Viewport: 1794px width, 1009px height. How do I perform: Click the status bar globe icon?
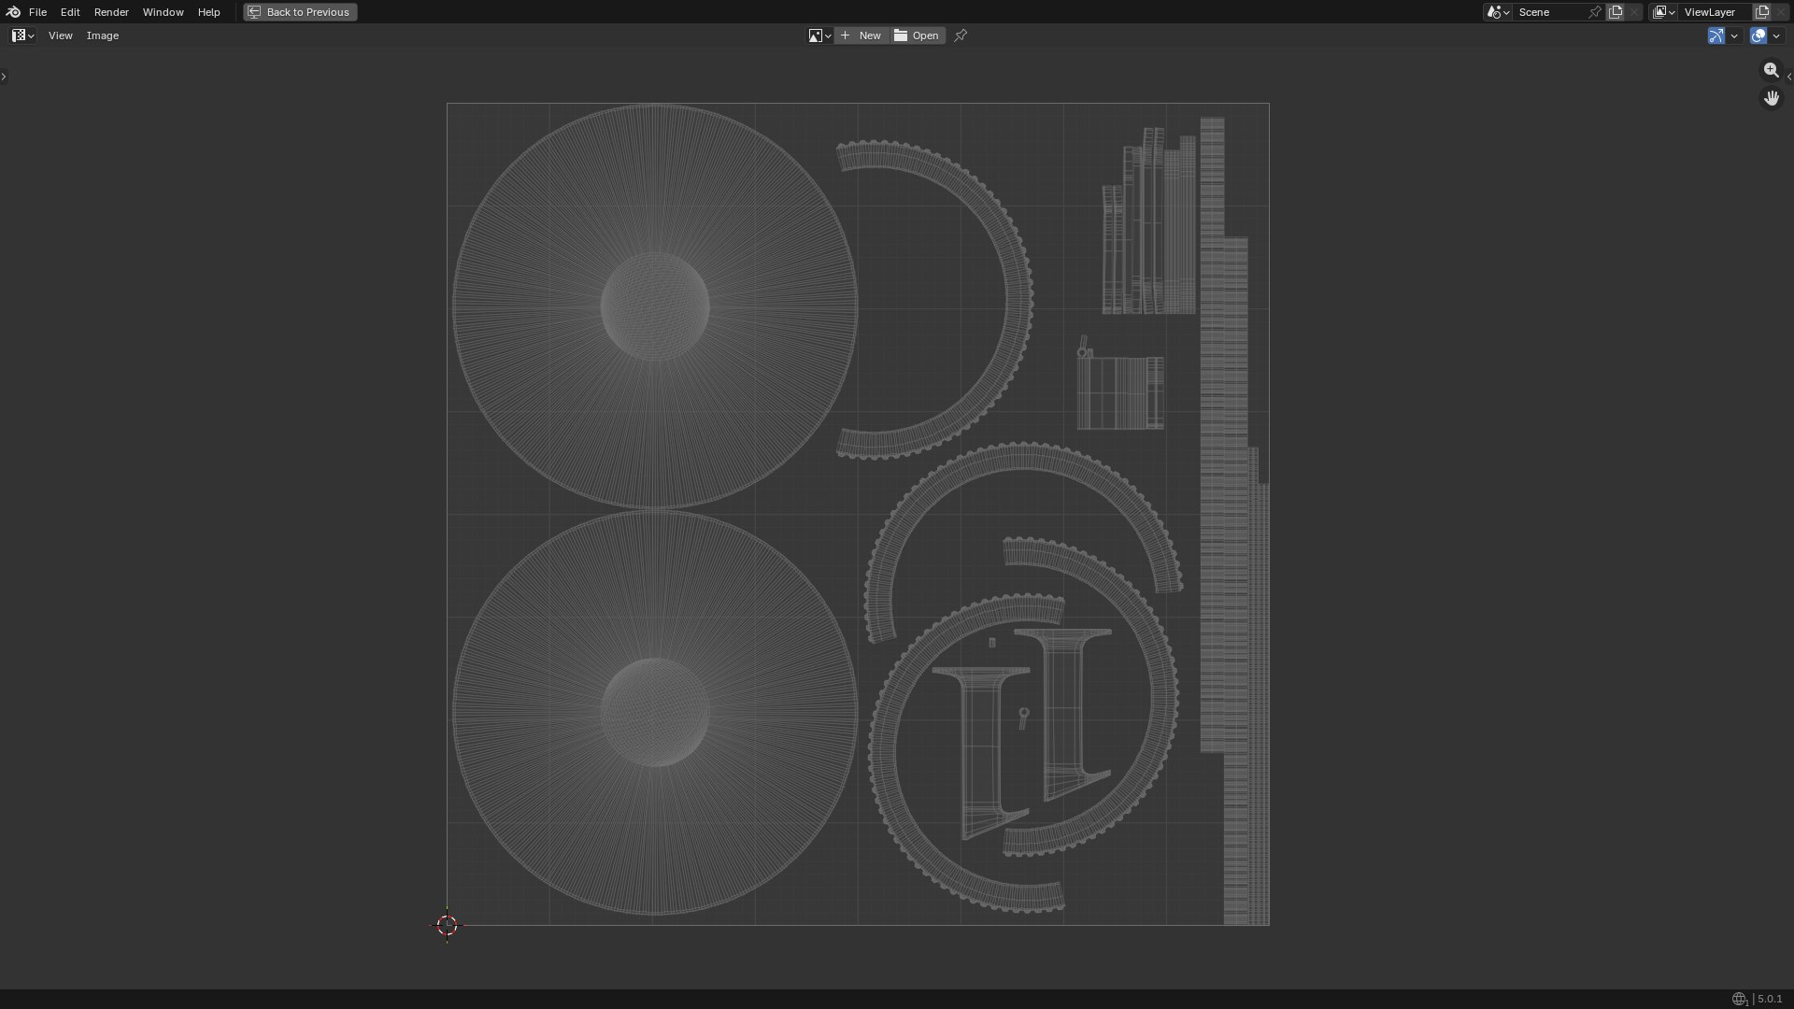pyautogui.click(x=1739, y=1000)
